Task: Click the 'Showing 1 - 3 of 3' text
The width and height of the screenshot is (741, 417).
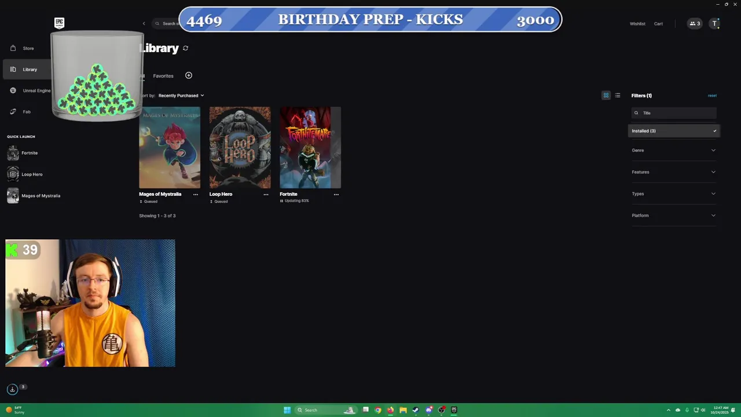Action: [157, 216]
